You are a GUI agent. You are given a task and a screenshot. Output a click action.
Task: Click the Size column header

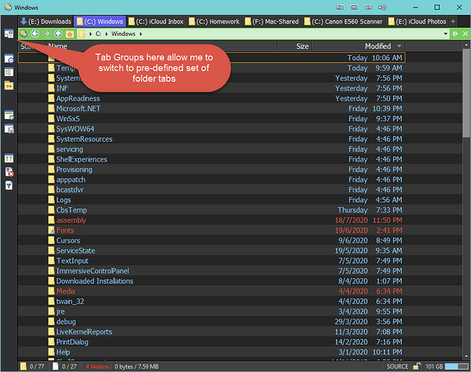coord(295,46)
